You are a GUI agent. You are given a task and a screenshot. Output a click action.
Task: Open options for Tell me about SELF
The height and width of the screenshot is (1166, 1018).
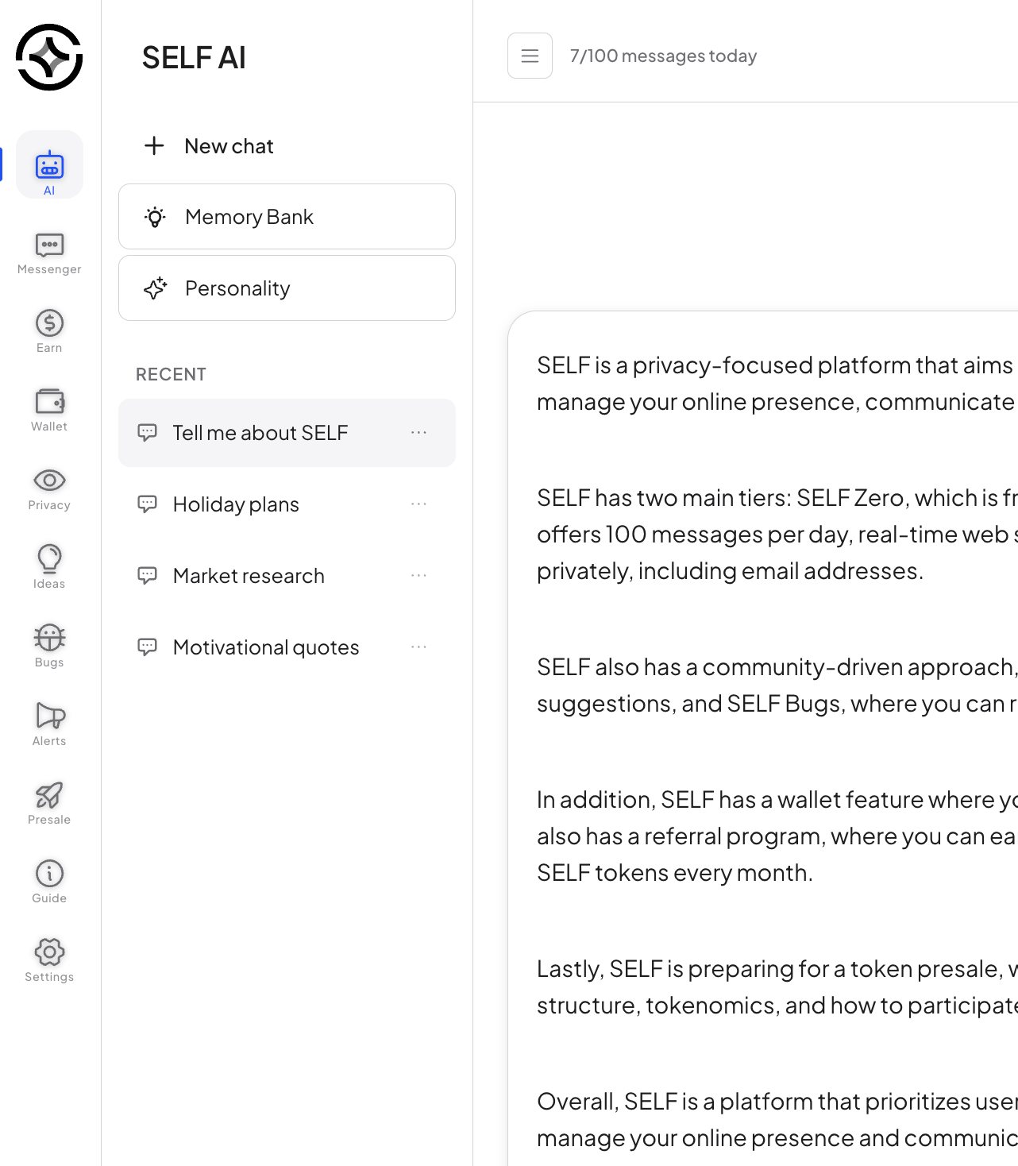[419, 433]
